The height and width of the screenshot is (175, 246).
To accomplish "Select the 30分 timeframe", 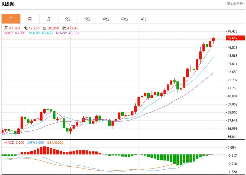I will point(106,19).
